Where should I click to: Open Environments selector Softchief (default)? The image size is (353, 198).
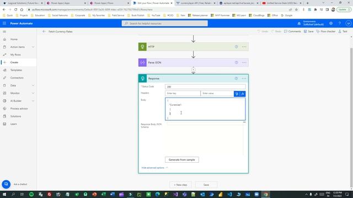point(313,23)
